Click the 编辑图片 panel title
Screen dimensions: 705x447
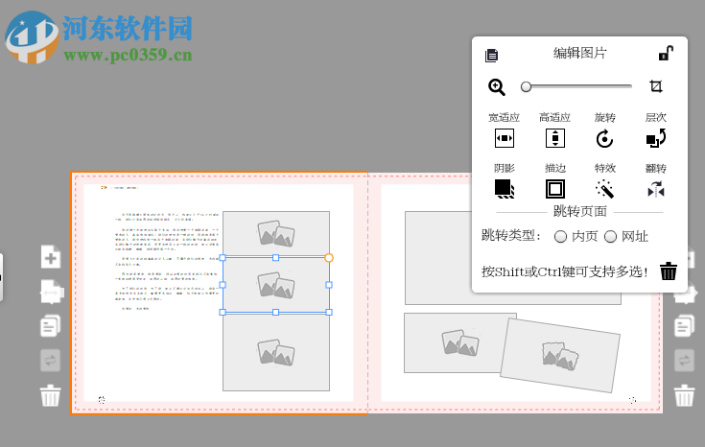coord(580,53)
